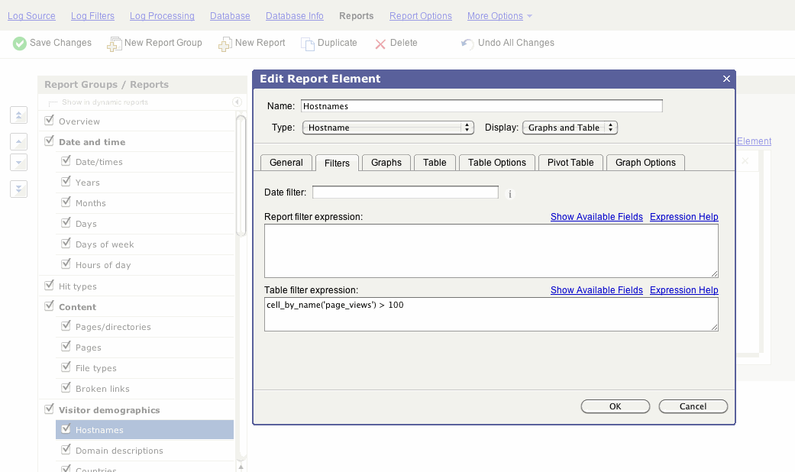Screen dimensions: 795x472
Task: Click the Date filter info icon
Action: [x=510, y=194]
